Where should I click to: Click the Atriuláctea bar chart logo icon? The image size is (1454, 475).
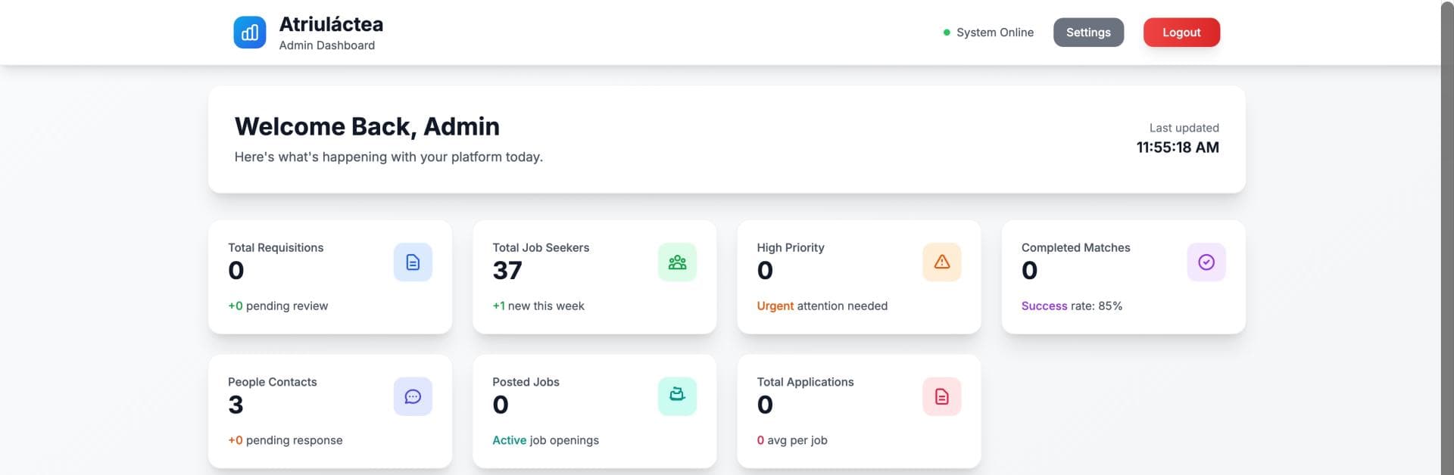click(x=250, y=33)
